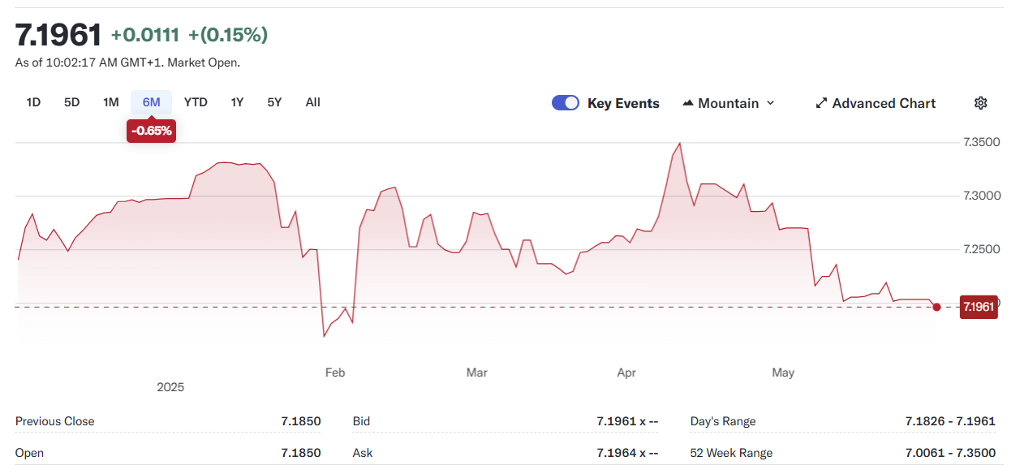Show the YTD chart range
Screen dimensions: 1020x474
point(196,102)
